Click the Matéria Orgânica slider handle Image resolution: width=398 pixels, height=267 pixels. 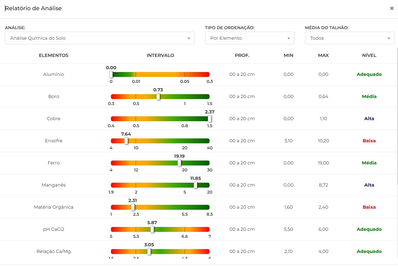[133, 207]
